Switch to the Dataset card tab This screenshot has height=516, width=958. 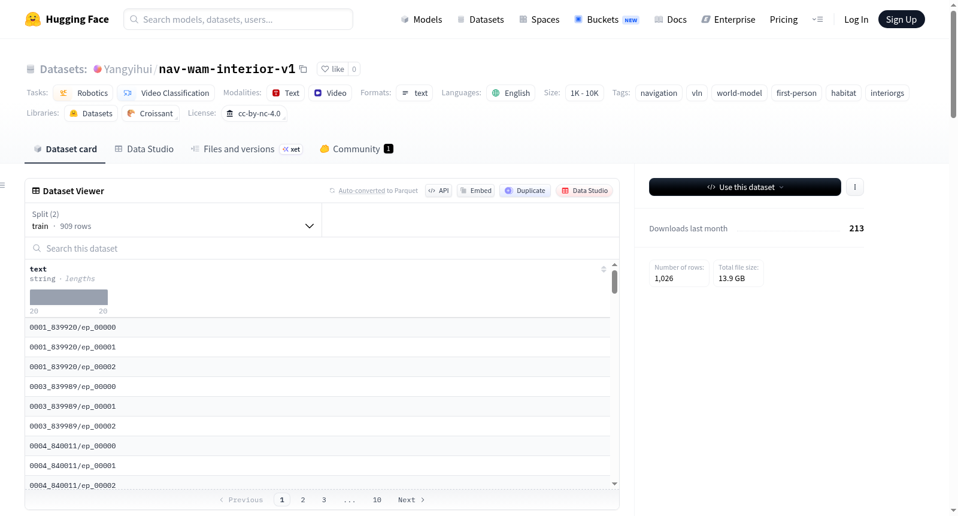pyautogui.click(x=65, y=149)
